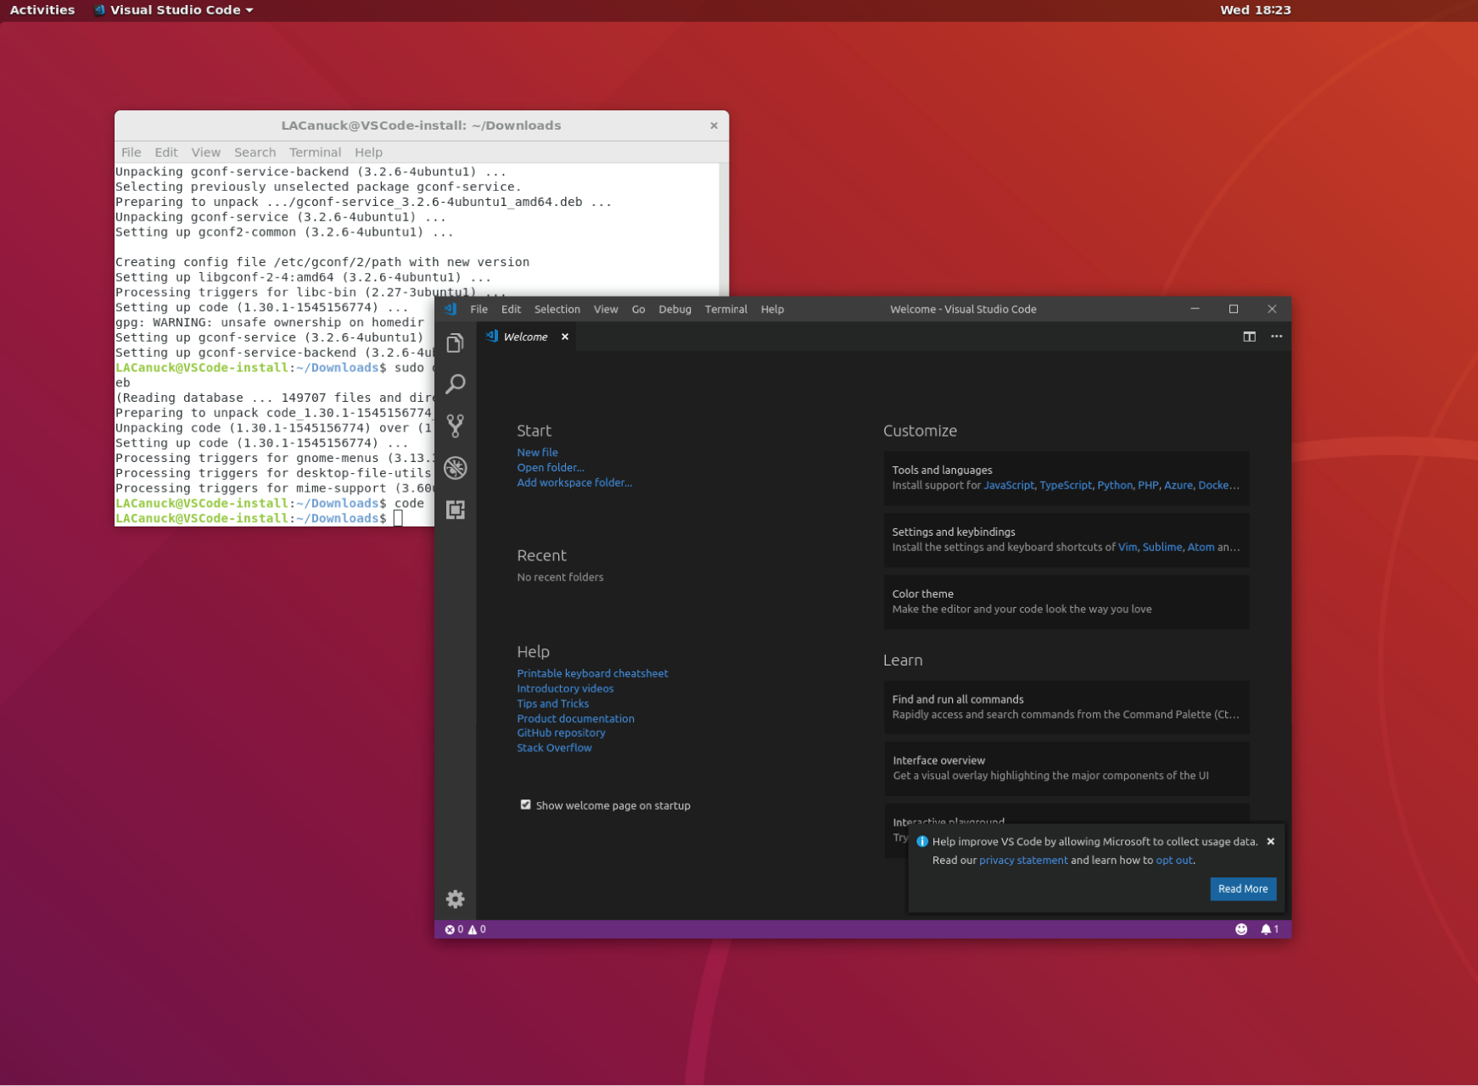This screenshot has width=1478, height=1086.
Task: Click the VS Code logo in title bar
Action: click(x=451, y=309)
